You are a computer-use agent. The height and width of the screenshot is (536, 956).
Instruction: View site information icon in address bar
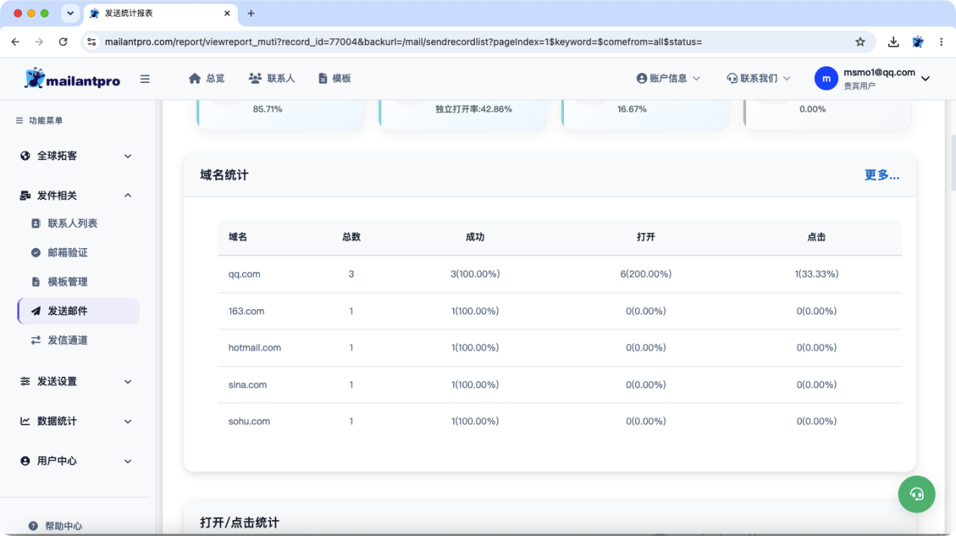pyautogui.click(x=91, y=42)
